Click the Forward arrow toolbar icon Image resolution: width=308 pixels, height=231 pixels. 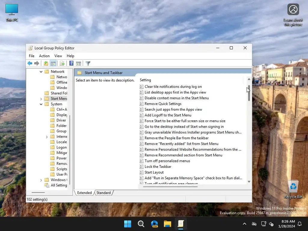coord(36,63)
